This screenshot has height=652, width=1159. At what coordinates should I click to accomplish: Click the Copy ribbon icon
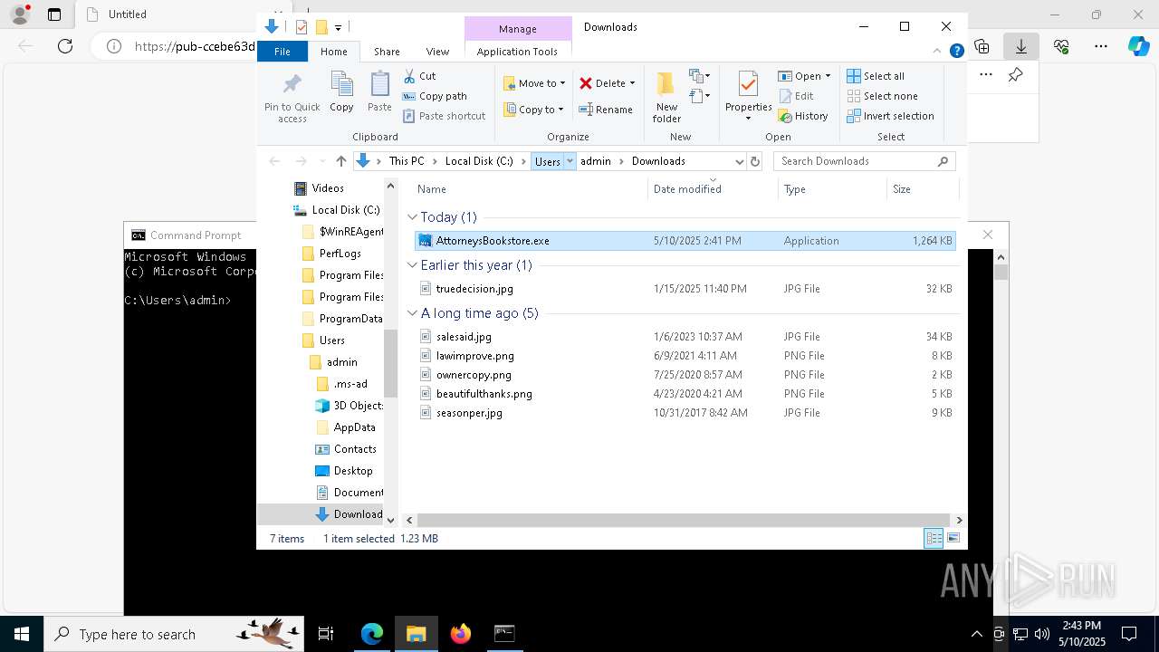(x=341, y=85)
